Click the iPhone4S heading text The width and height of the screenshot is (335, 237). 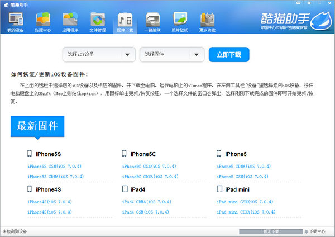(x=48, y=189)
